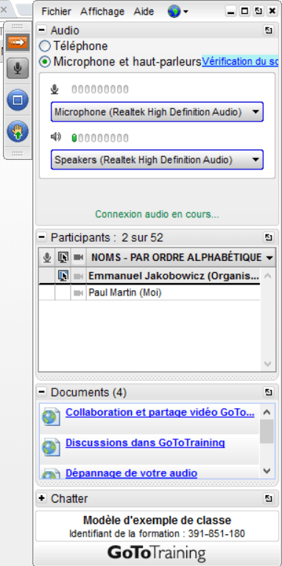Click the control panel undock/pop-out button
This screenshot has height=566, width=282.
click(x=258, y=11)
